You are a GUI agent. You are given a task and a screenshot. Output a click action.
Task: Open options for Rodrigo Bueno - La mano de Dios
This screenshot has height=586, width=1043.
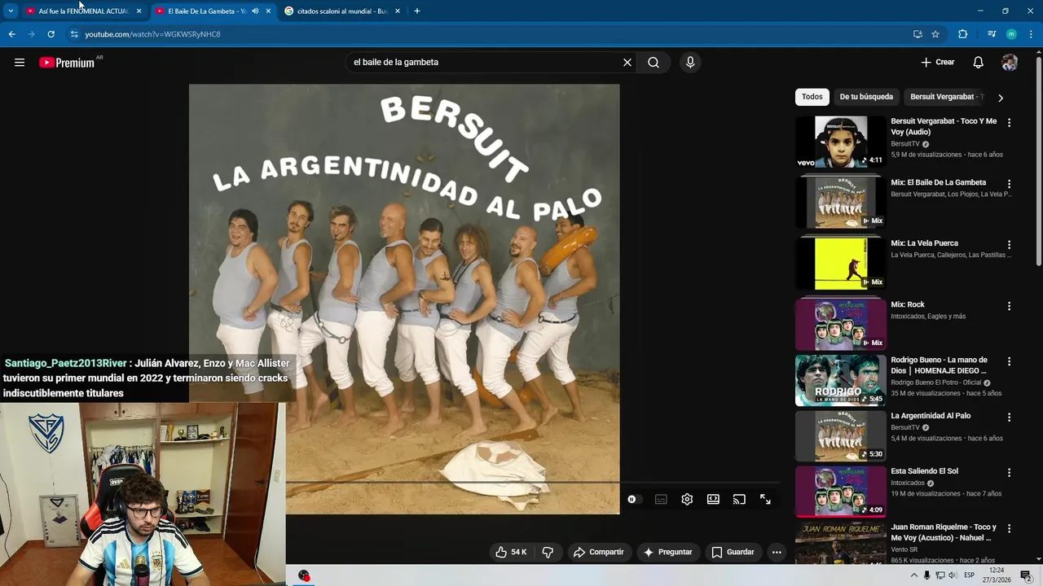(x=1009, y=361)
